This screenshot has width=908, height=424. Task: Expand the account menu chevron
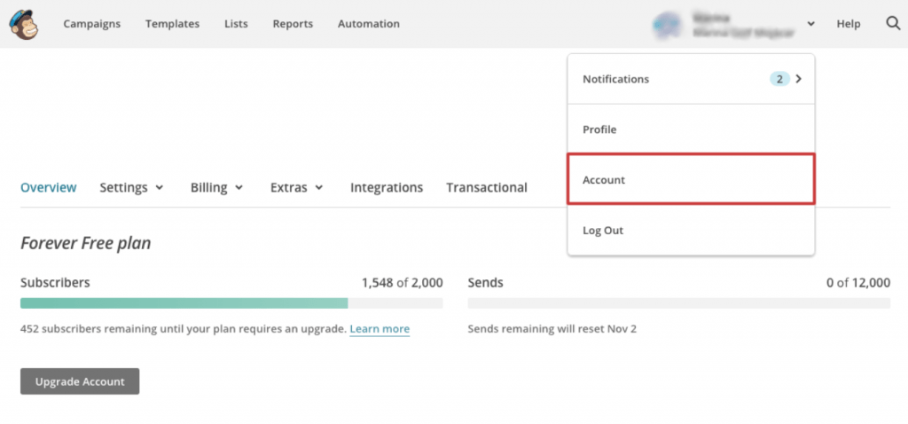pos(811,24)
